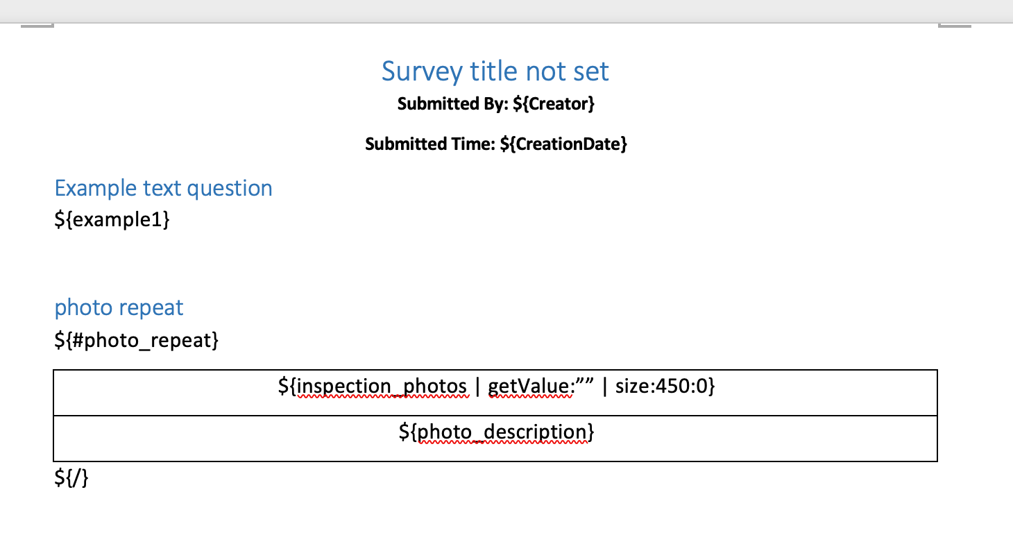1013x551 pixels.
Task: Click the ${/} closing tag
Action: (71, 478)
